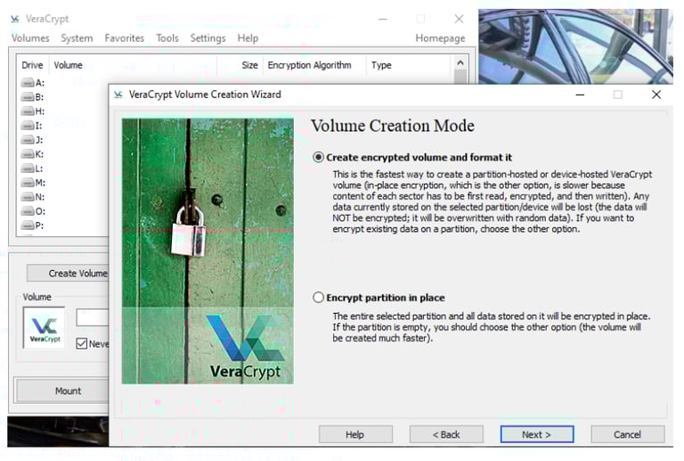Select Create encrypted volume and format it
The height and width of the screenshot is (461, 684).
(319, 157)
